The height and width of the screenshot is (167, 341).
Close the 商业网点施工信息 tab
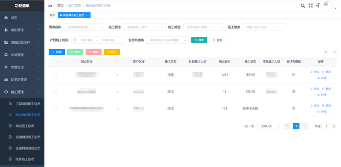87,15
